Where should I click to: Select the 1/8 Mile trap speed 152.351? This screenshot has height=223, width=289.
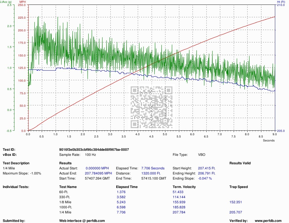pyautogui.click(x=236, y=202)
